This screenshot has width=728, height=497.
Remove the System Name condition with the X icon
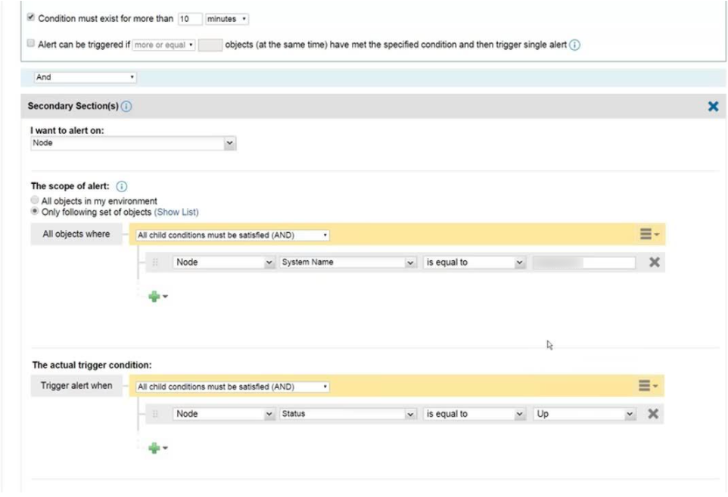tap(654, 262)
